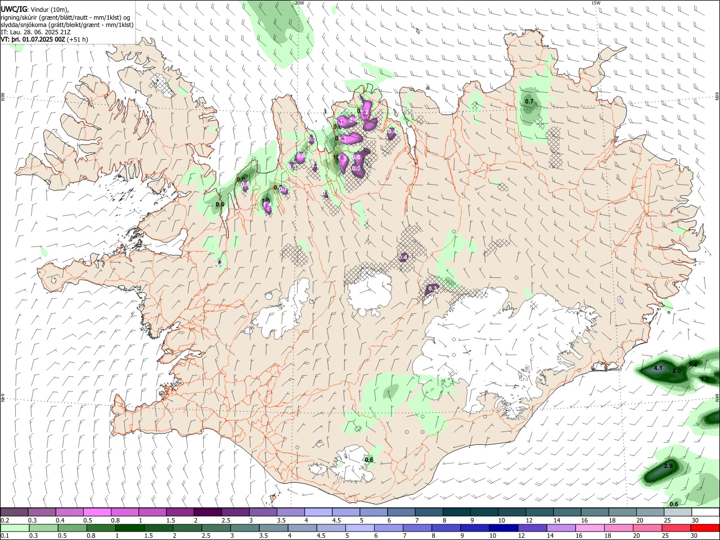The image size is (720, 540).
Task: Click the 0.6 value on the southern glacier
Action: 369,460
